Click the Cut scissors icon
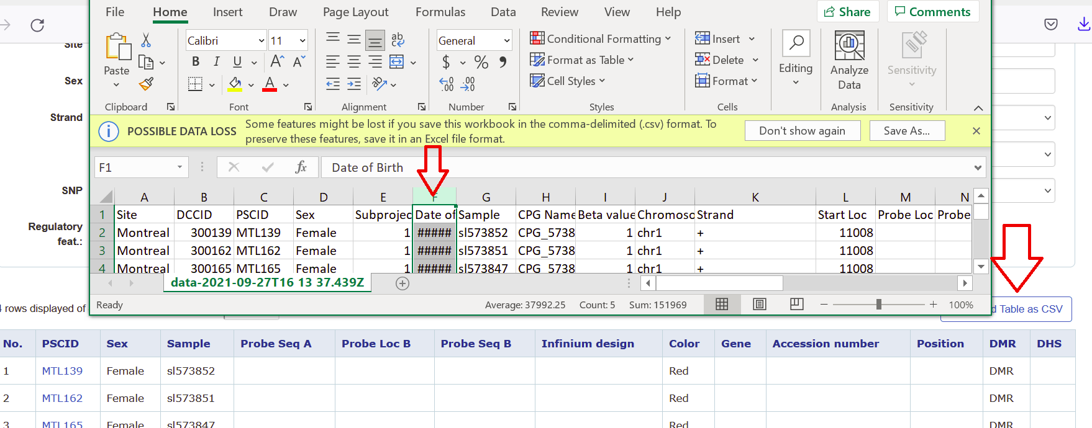1092x428 pixels. tap(146, 40)
